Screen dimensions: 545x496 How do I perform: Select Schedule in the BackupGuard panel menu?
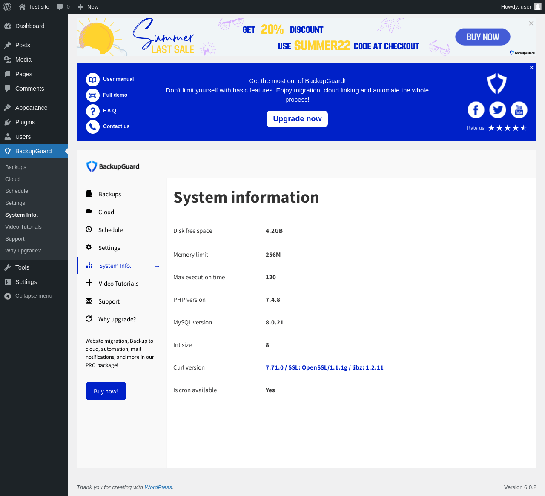pyautogui.click(x=110, y=230)
